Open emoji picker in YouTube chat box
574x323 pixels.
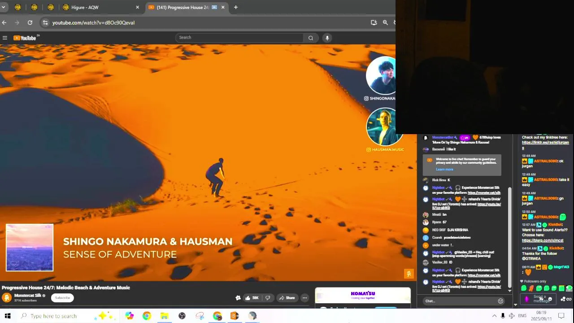click(x=500, y=301)
